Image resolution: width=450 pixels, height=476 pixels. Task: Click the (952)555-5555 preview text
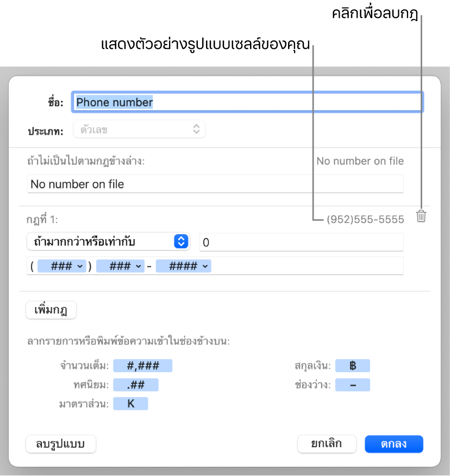[x=365, y=219]
